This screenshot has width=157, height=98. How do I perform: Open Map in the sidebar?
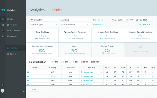(x=10, y=19)
